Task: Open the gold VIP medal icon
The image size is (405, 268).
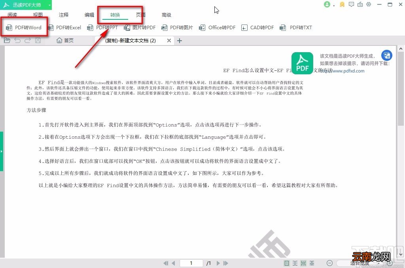Action: click(x=342, y=4)
